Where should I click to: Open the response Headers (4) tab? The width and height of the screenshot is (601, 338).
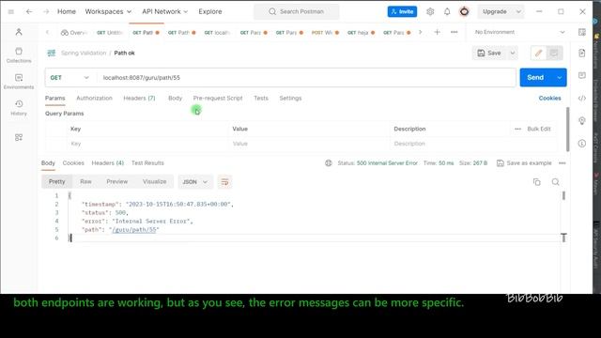[x=108, y=163]
